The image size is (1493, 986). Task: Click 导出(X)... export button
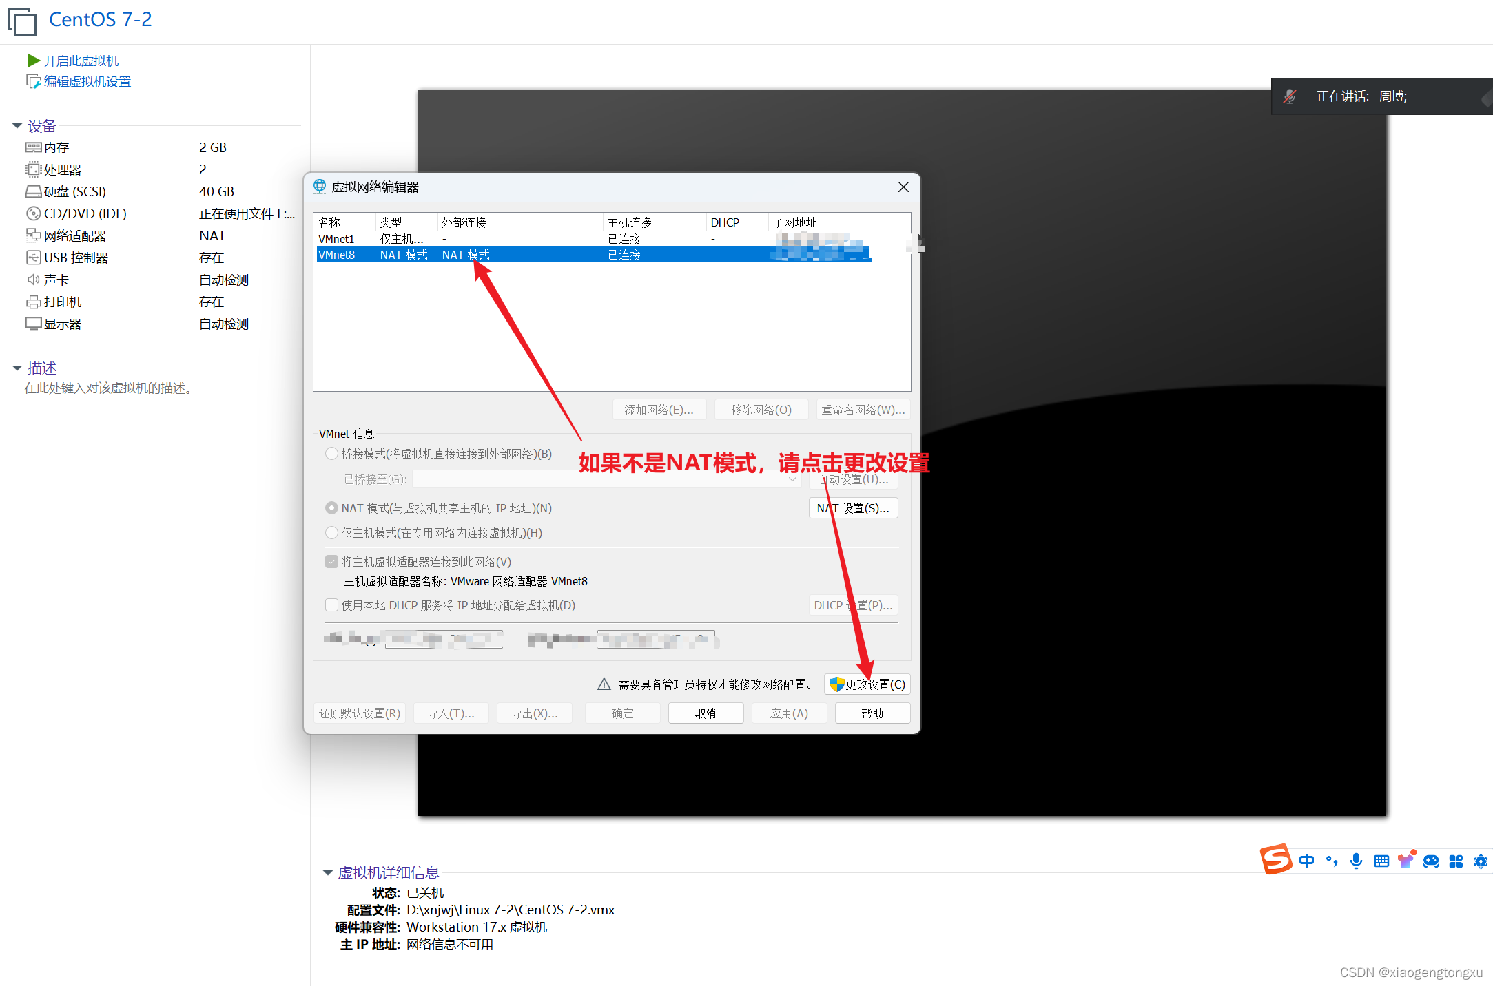534,713
